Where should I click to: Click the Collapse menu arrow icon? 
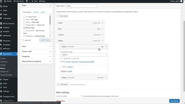coord(1,101)
